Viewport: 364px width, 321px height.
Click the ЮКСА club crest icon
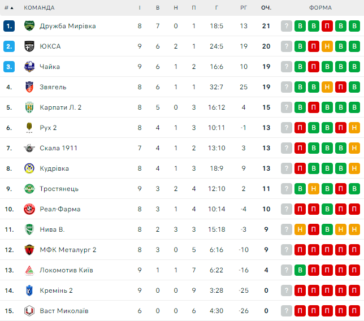(29, 46)
